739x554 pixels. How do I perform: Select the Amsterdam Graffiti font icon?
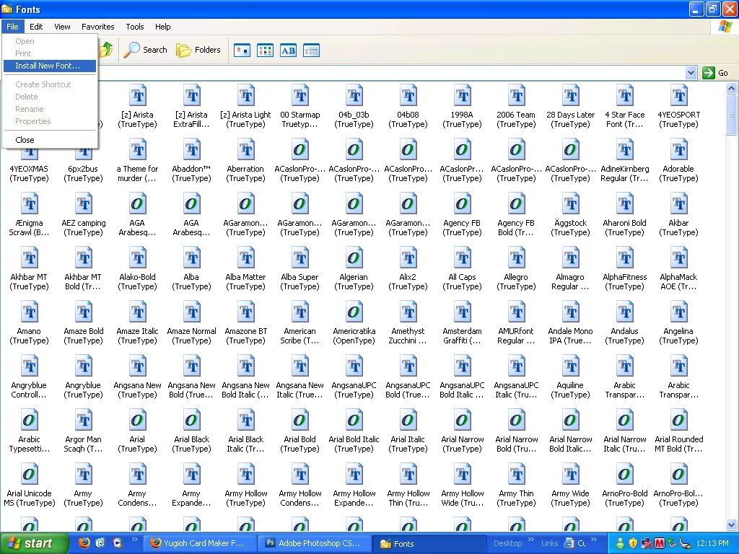pyautogui.click(x=462, y=312)
